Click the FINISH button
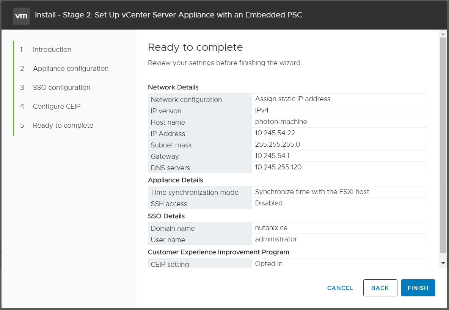 418,288
